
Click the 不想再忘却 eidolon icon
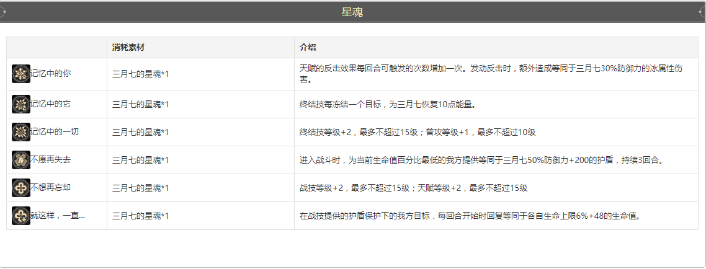coord(20,188)
